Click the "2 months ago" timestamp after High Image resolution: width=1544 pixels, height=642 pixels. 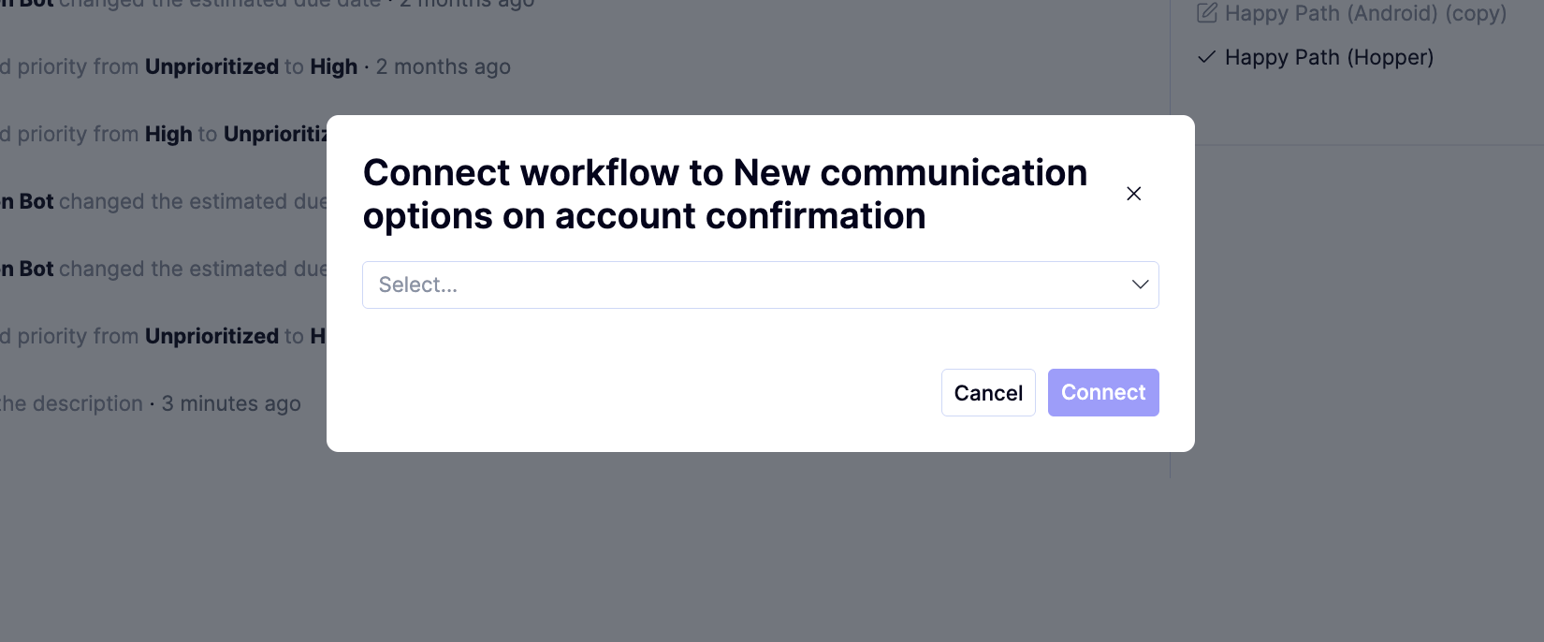tap(443, 66)
